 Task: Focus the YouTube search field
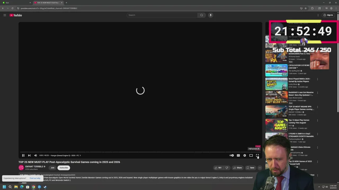pyautogui.click(x=162, y=15)
